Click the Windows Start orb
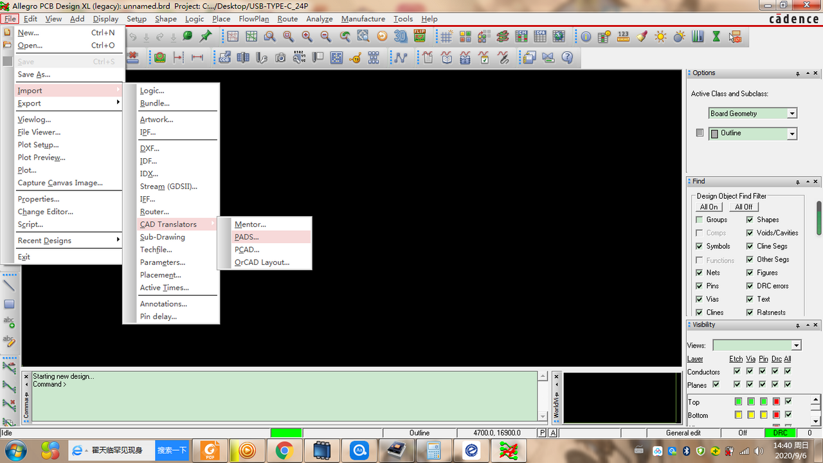This screenshot has width=823, height=463. [x=15, y=449]
